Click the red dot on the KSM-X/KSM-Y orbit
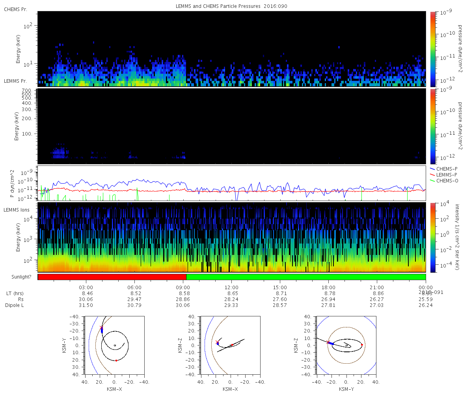Viewport: 473px width, 394px height. 116,360
